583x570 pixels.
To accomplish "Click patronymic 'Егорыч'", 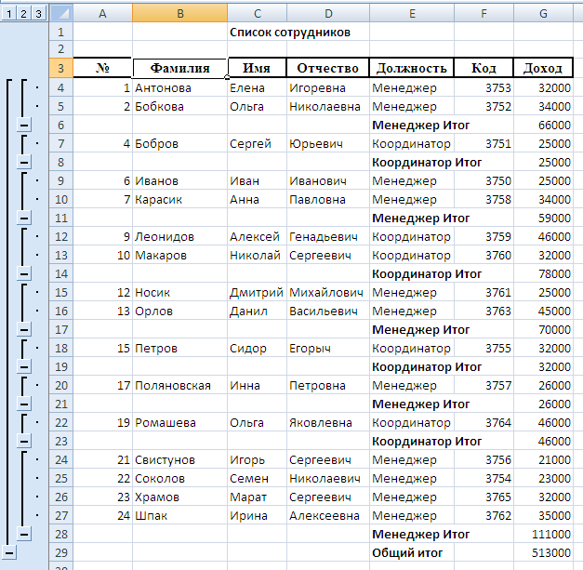I will click(328, 349).
